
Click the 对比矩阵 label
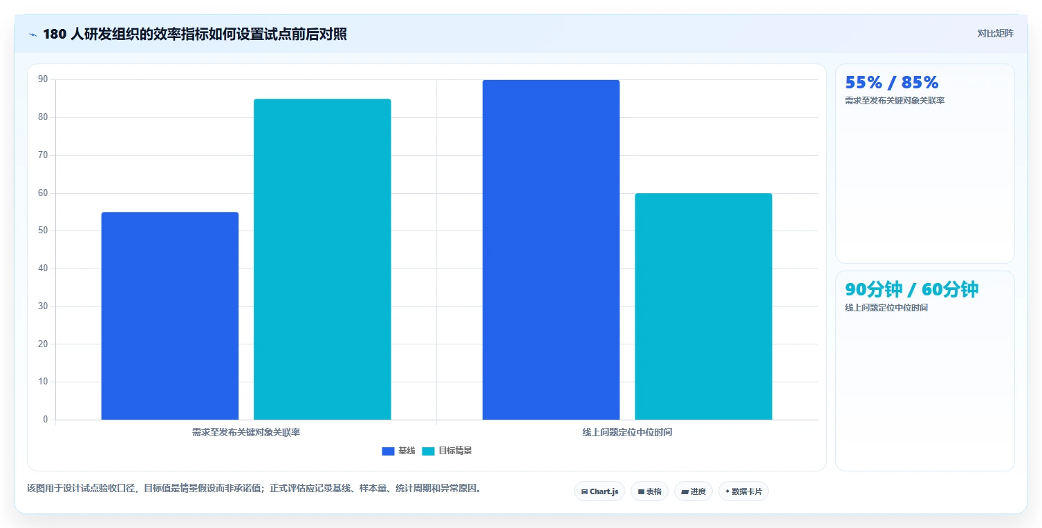[995, 34]
